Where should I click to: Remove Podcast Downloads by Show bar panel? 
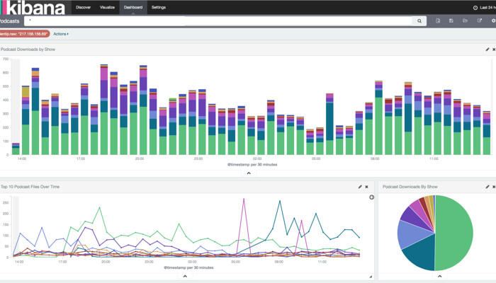[494, 50]
